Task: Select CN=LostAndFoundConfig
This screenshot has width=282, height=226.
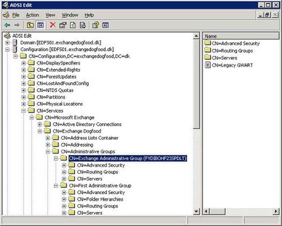Action: (x=63, y=83)
